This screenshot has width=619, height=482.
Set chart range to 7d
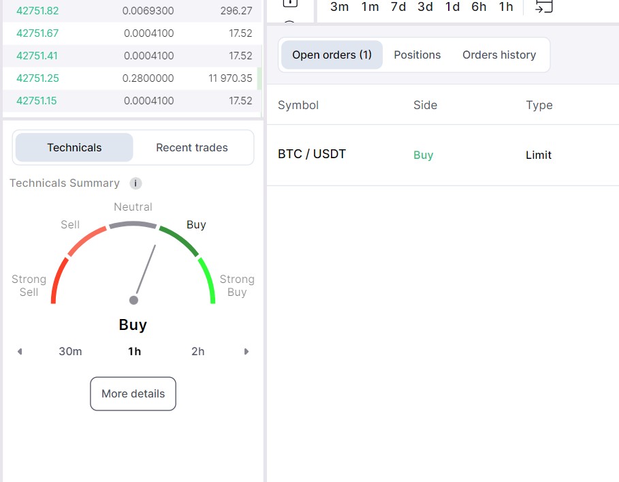click(398, 7)
